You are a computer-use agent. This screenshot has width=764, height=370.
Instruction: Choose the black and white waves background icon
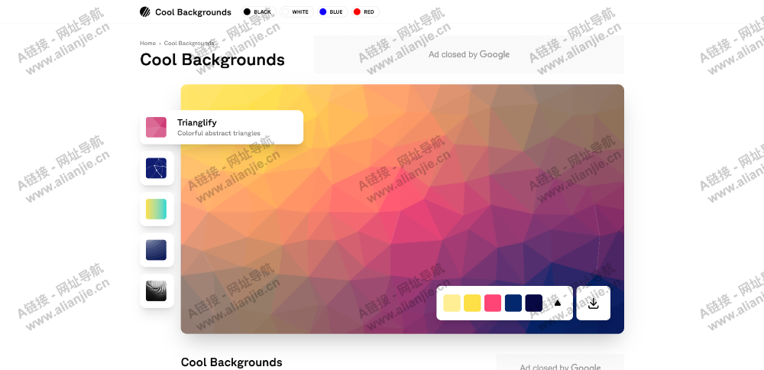click(157, 291)
